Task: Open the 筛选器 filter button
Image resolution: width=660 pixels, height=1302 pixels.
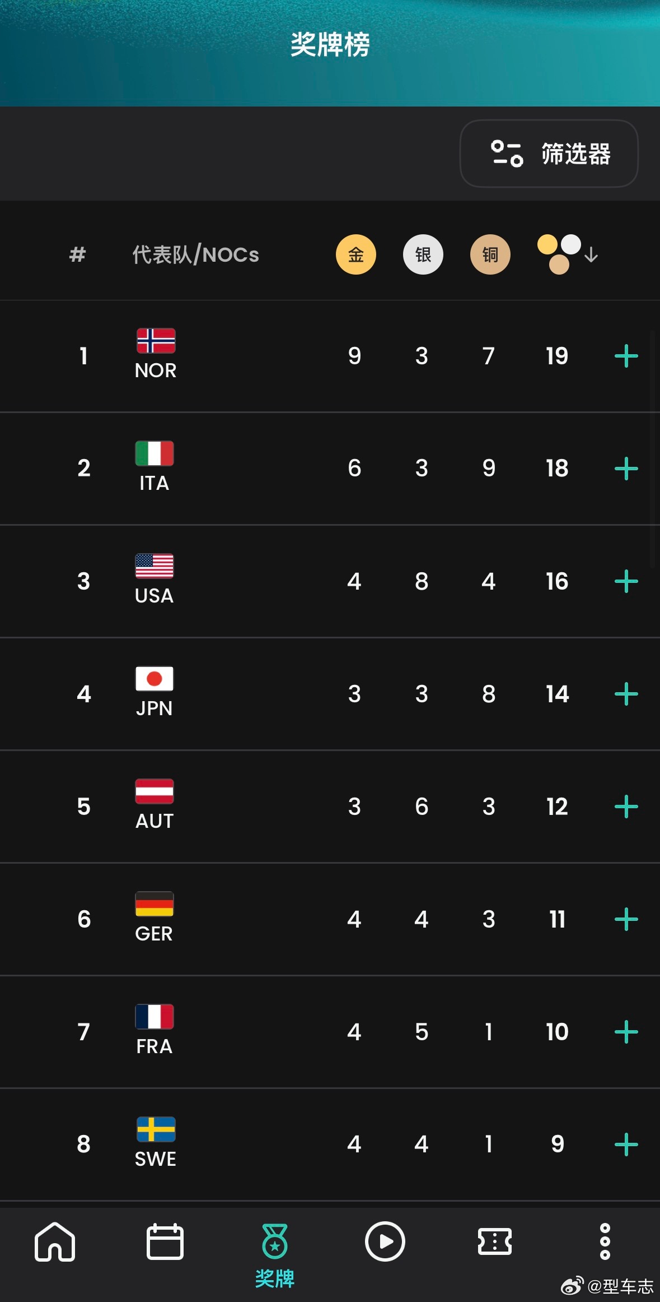Action: pos(549,154)
